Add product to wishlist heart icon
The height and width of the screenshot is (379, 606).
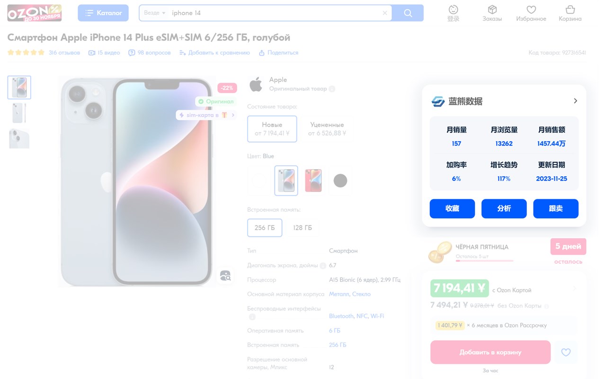click(x=566, y=352)
